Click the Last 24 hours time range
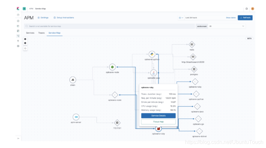Viewport: 266px width, 148px height. click(x=191, y=17)
